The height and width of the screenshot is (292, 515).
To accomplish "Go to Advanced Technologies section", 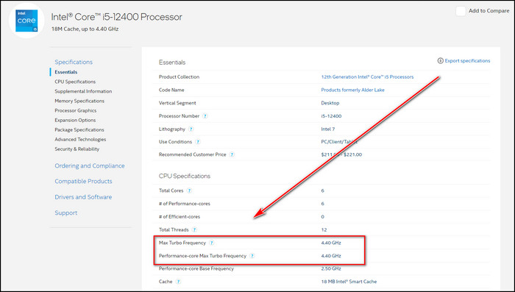I will [80, 139].
